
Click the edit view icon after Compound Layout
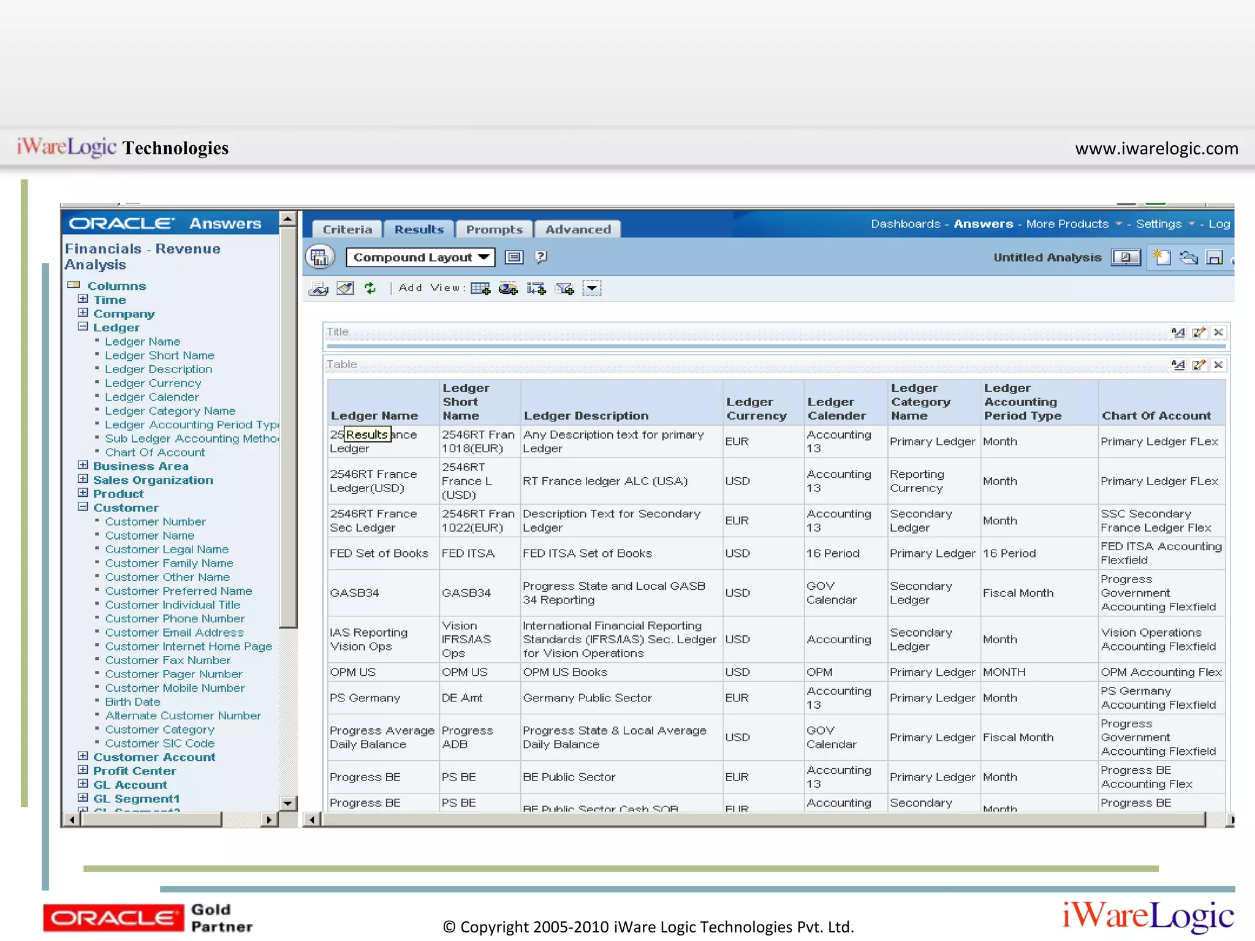tap(514, 257)
